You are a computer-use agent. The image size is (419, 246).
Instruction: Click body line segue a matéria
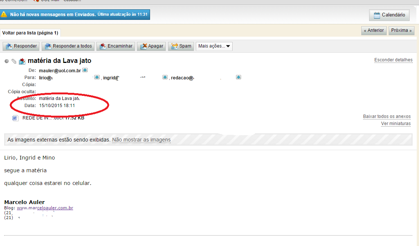tap(26, 170)
